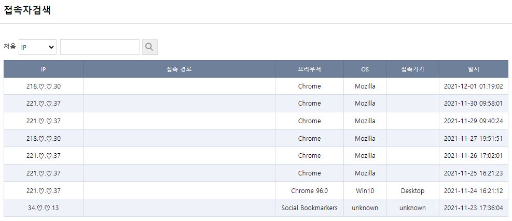The width and height of the screenshot is (512, 221).
Task: Select IP 218.♡.♡.30 in the 2021-11-27 row
Action: point(44,139)
